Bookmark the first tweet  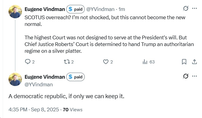click(184, 62)
